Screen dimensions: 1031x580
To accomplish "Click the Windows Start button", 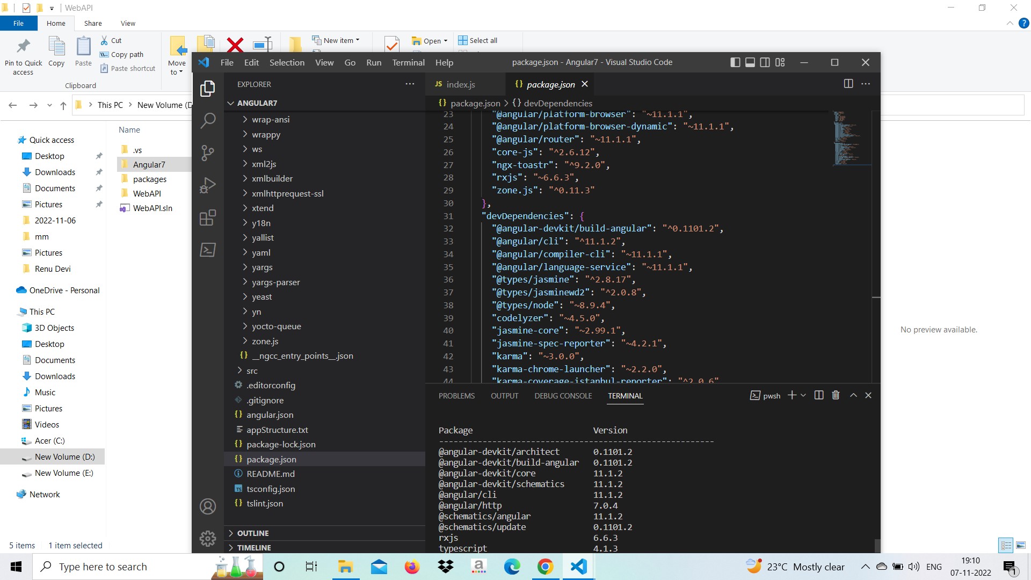I will (16, 567).
